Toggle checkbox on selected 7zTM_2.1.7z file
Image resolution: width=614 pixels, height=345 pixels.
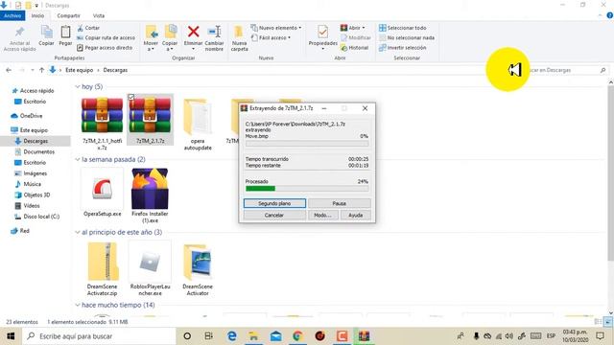click(x=131, y=97)
